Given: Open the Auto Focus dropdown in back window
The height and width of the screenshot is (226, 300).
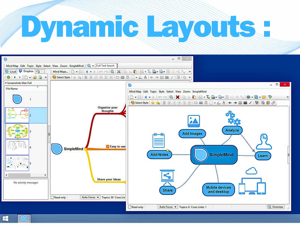Looking at the screenshot, I should [90, 197].
